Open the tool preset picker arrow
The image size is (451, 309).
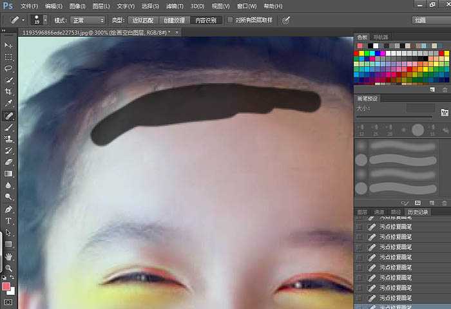click(x=23, y=20)
